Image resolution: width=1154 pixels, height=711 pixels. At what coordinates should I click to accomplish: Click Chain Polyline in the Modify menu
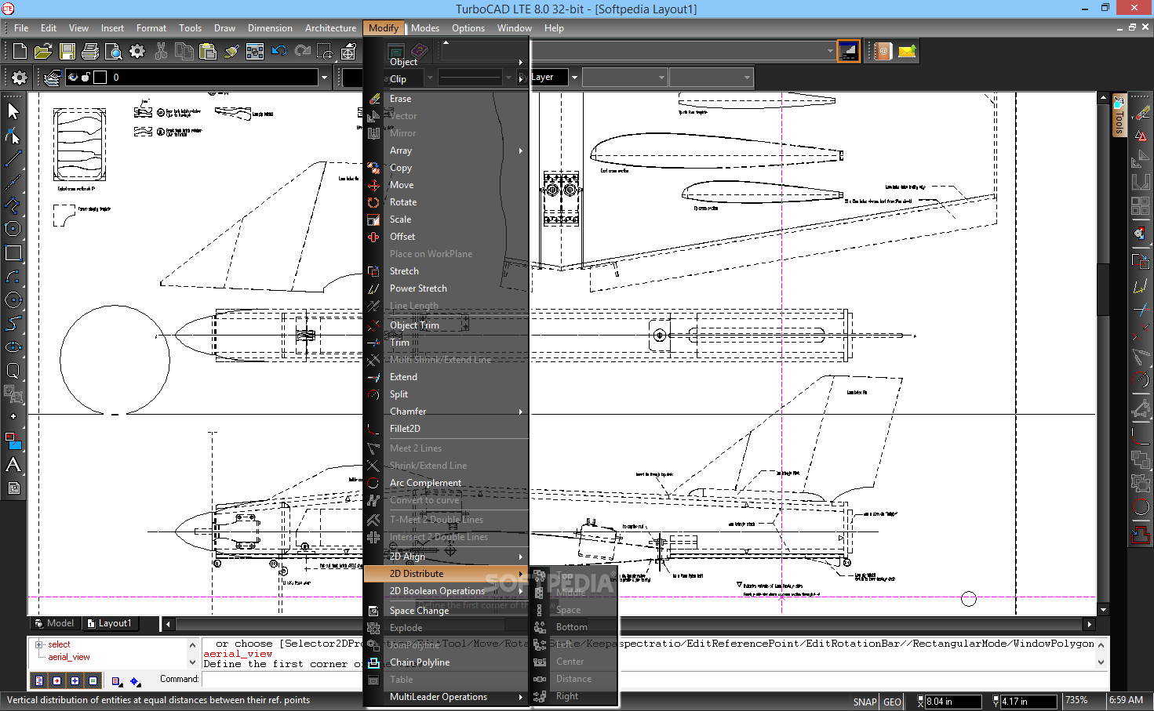tap(446, 662)
